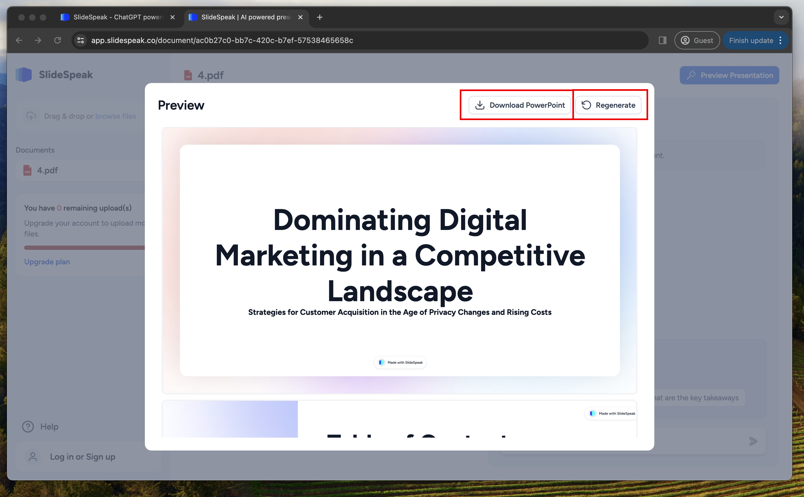This screenshot has height=497, width=804.
Task: Click the Log in or Sign up person icon
Action: click(33, 457)
